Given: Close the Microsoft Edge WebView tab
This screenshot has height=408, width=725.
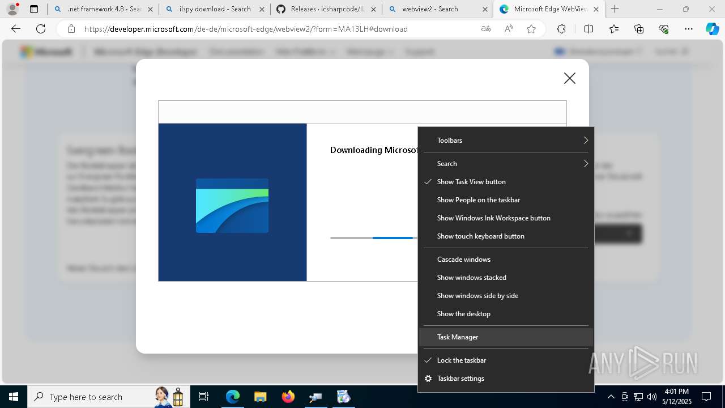Looking at the screenshot, I should (x=596, y=9).
